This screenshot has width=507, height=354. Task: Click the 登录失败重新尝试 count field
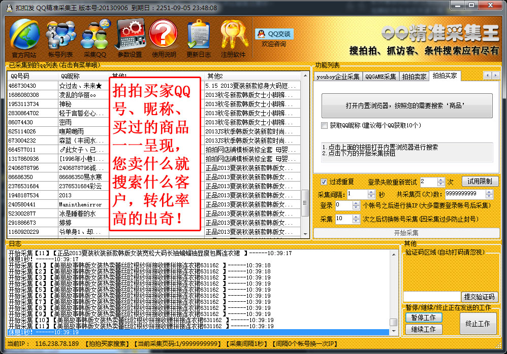[x=428, y=182]
